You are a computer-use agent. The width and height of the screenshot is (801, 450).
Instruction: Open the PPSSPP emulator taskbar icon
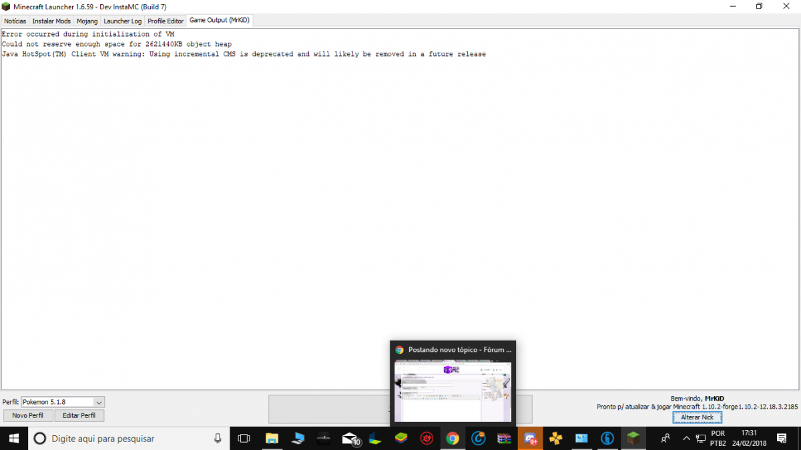pyautogui.click(x=555, y=438)
